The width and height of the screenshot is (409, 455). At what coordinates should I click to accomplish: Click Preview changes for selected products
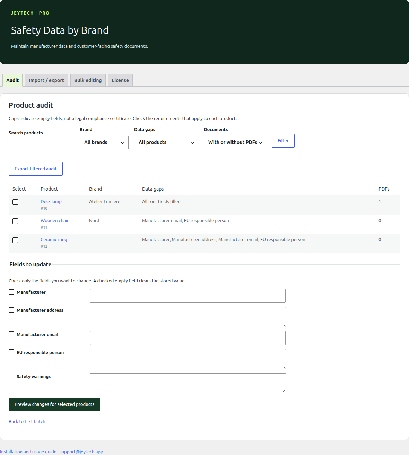[x=54, y=404]
